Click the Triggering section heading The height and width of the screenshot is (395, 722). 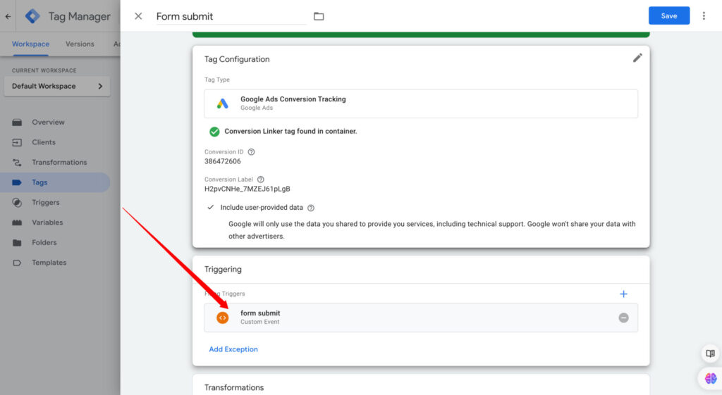pyautogui.click(x=223, y=269)
